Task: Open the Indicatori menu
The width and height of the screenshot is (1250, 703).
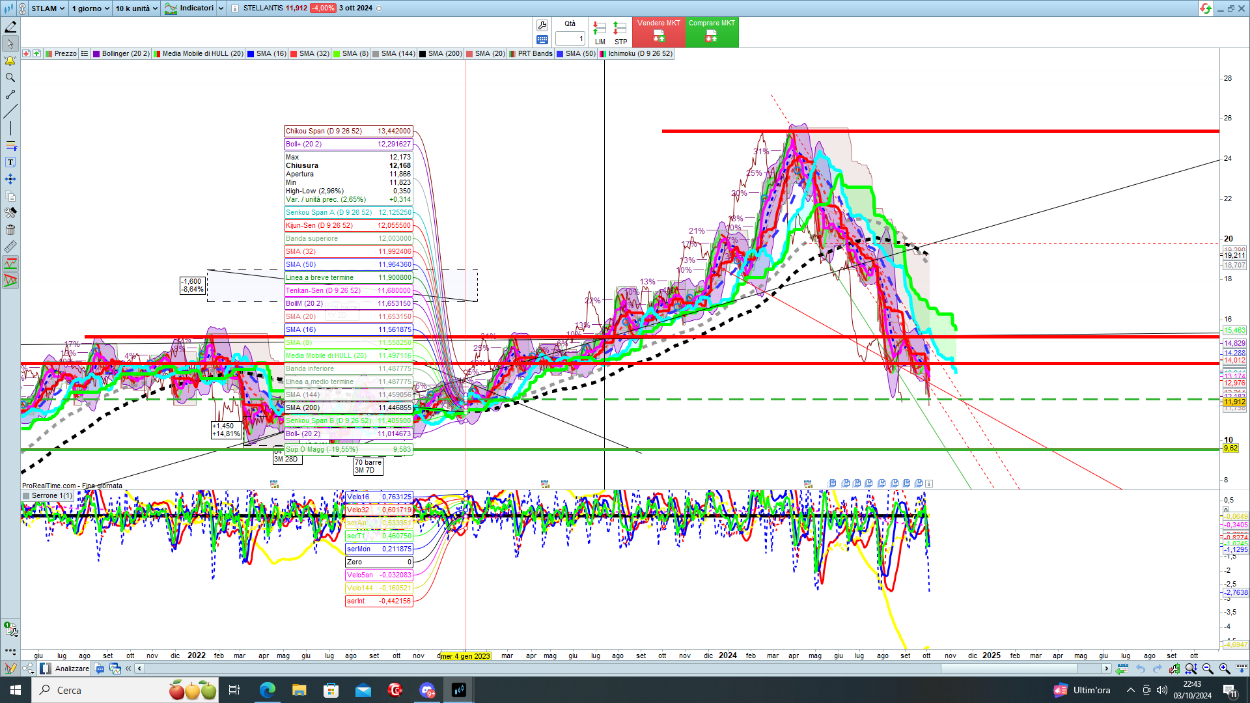Action: point(189,8)
